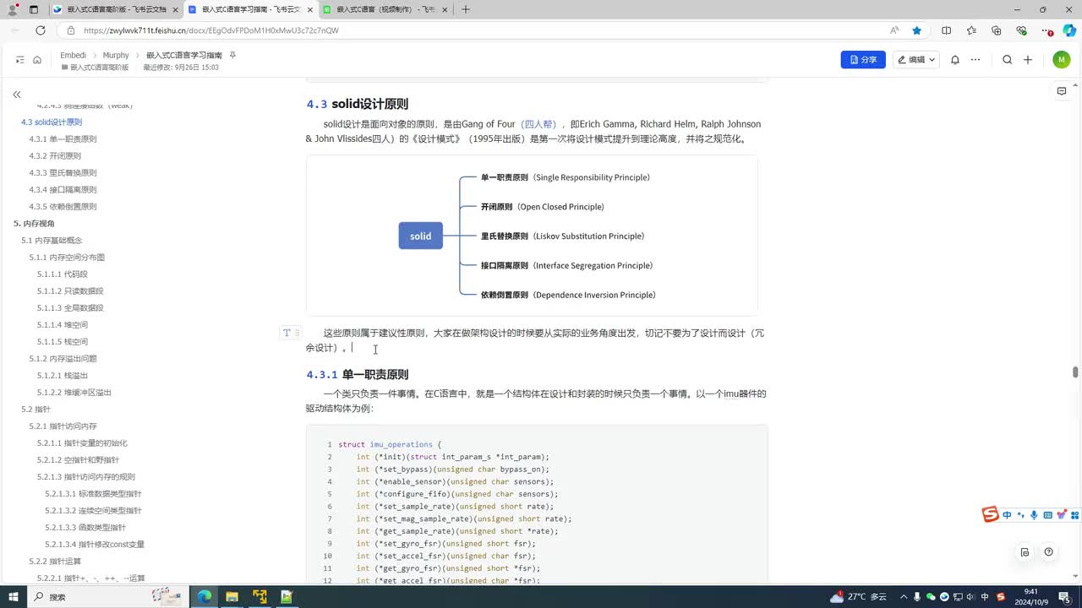
Task: Jump to 5. 内存视角 in outline
Action: pyautogui.click(x=34, y=224)
